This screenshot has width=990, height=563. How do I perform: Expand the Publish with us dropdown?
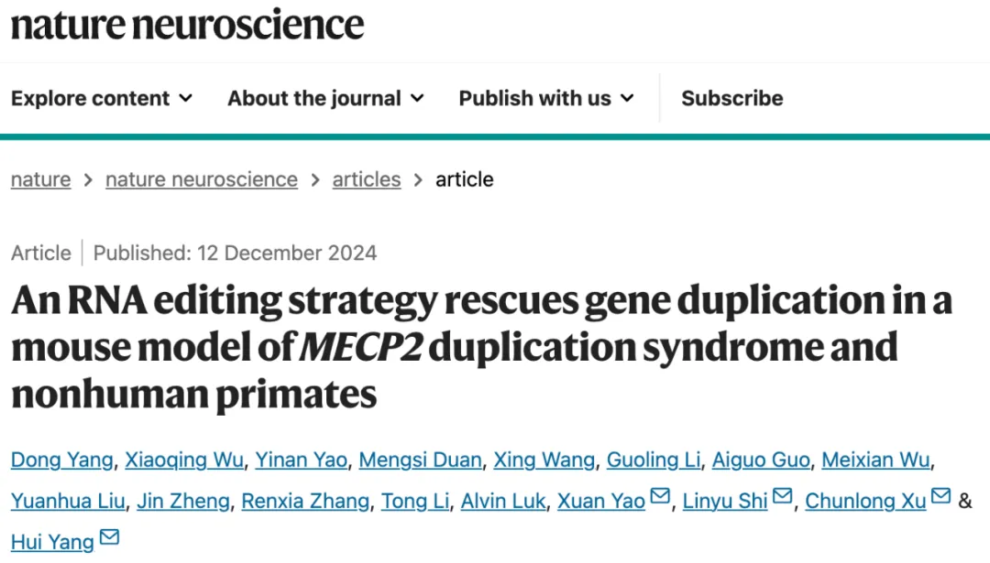pyautogui.click(x=546, y=98)
